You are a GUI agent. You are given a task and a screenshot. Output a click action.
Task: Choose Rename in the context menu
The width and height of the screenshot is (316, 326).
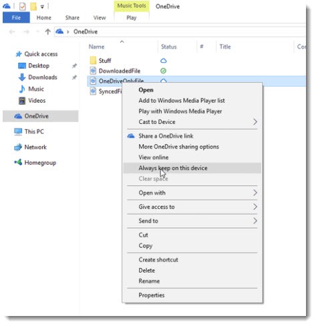point(149,281)
